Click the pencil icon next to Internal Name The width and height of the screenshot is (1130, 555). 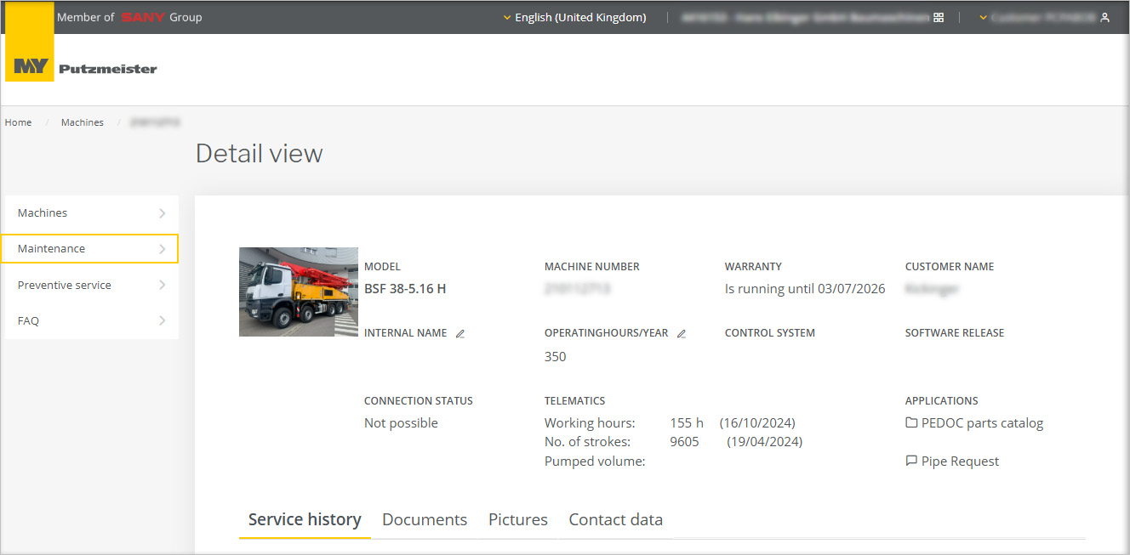coord(460,334)
